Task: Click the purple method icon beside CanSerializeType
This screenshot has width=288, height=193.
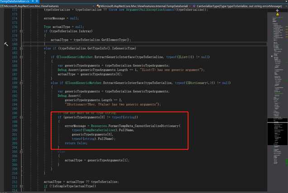Action: point(194,6)
